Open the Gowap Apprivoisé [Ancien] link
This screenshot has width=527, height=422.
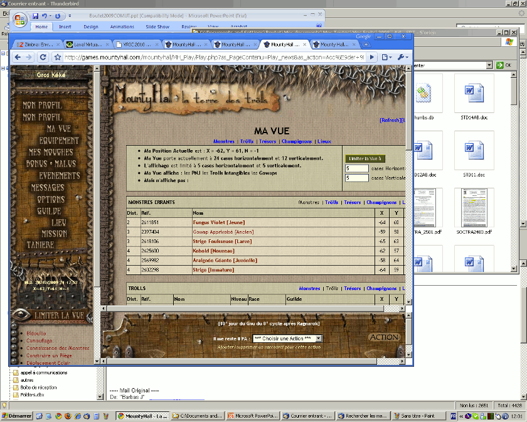pos(223,232)
